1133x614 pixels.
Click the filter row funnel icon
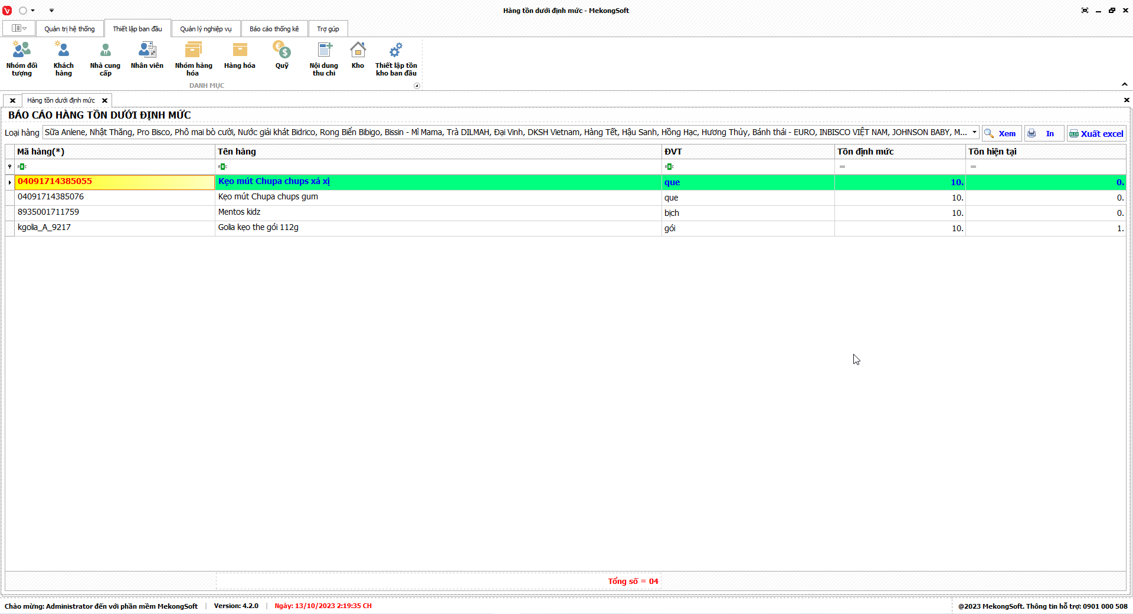click(x=9, y=166)
